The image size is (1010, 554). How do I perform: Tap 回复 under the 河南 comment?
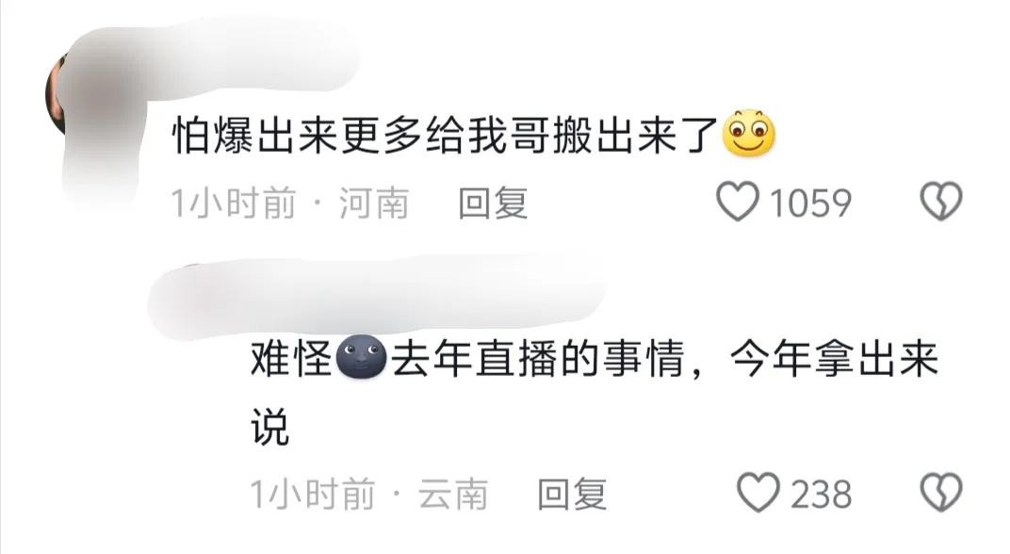coord(493,203)
